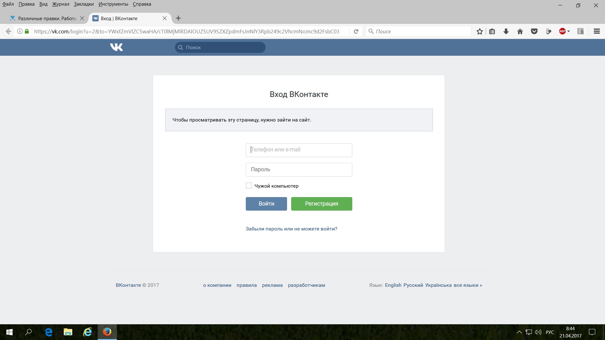Click ВКонтакте © 2017 footer link
Screen dimensions: 605x340
pyautogui.click(x=137, y=285)
